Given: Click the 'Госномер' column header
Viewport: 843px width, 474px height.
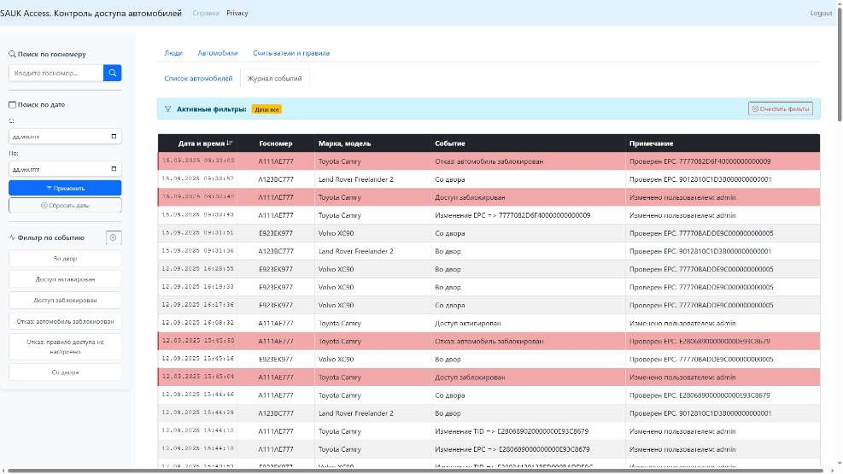Looking at the screenshot, I should [x=275, y=143].
